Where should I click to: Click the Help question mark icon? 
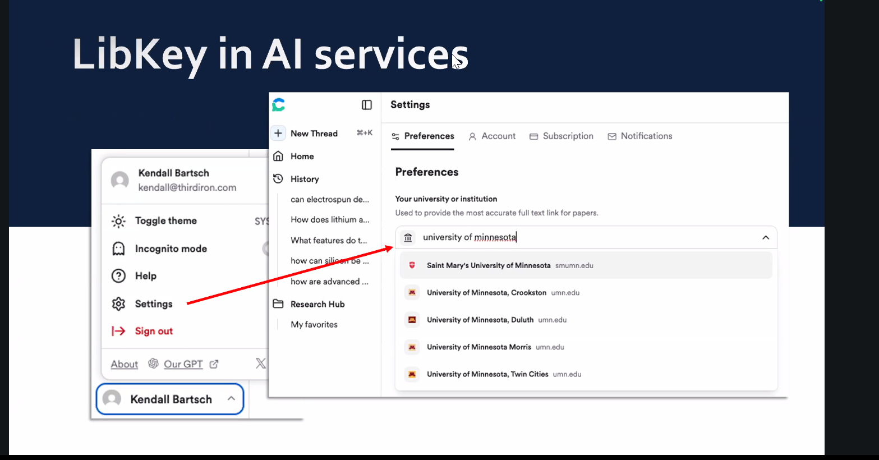[118, 276]
